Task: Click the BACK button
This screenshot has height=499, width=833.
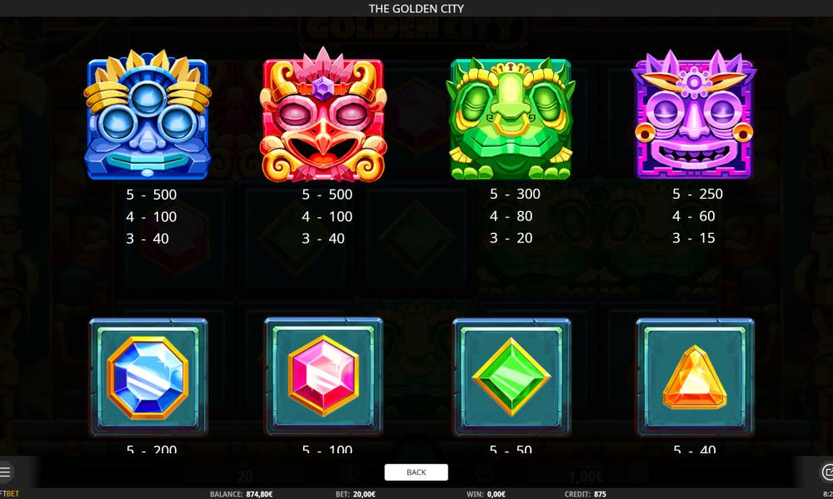Action: coord(416,472)
